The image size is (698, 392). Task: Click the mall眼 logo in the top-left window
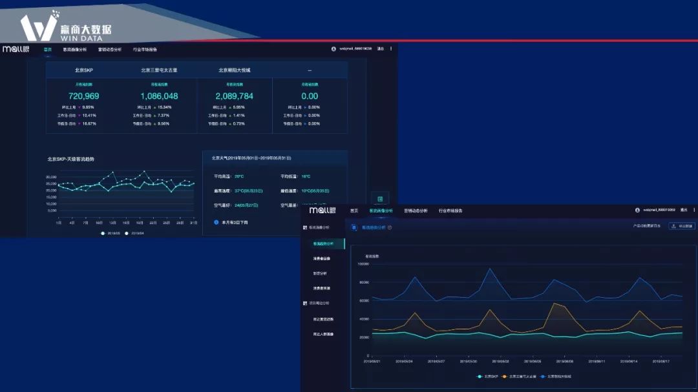pos(16,49)
